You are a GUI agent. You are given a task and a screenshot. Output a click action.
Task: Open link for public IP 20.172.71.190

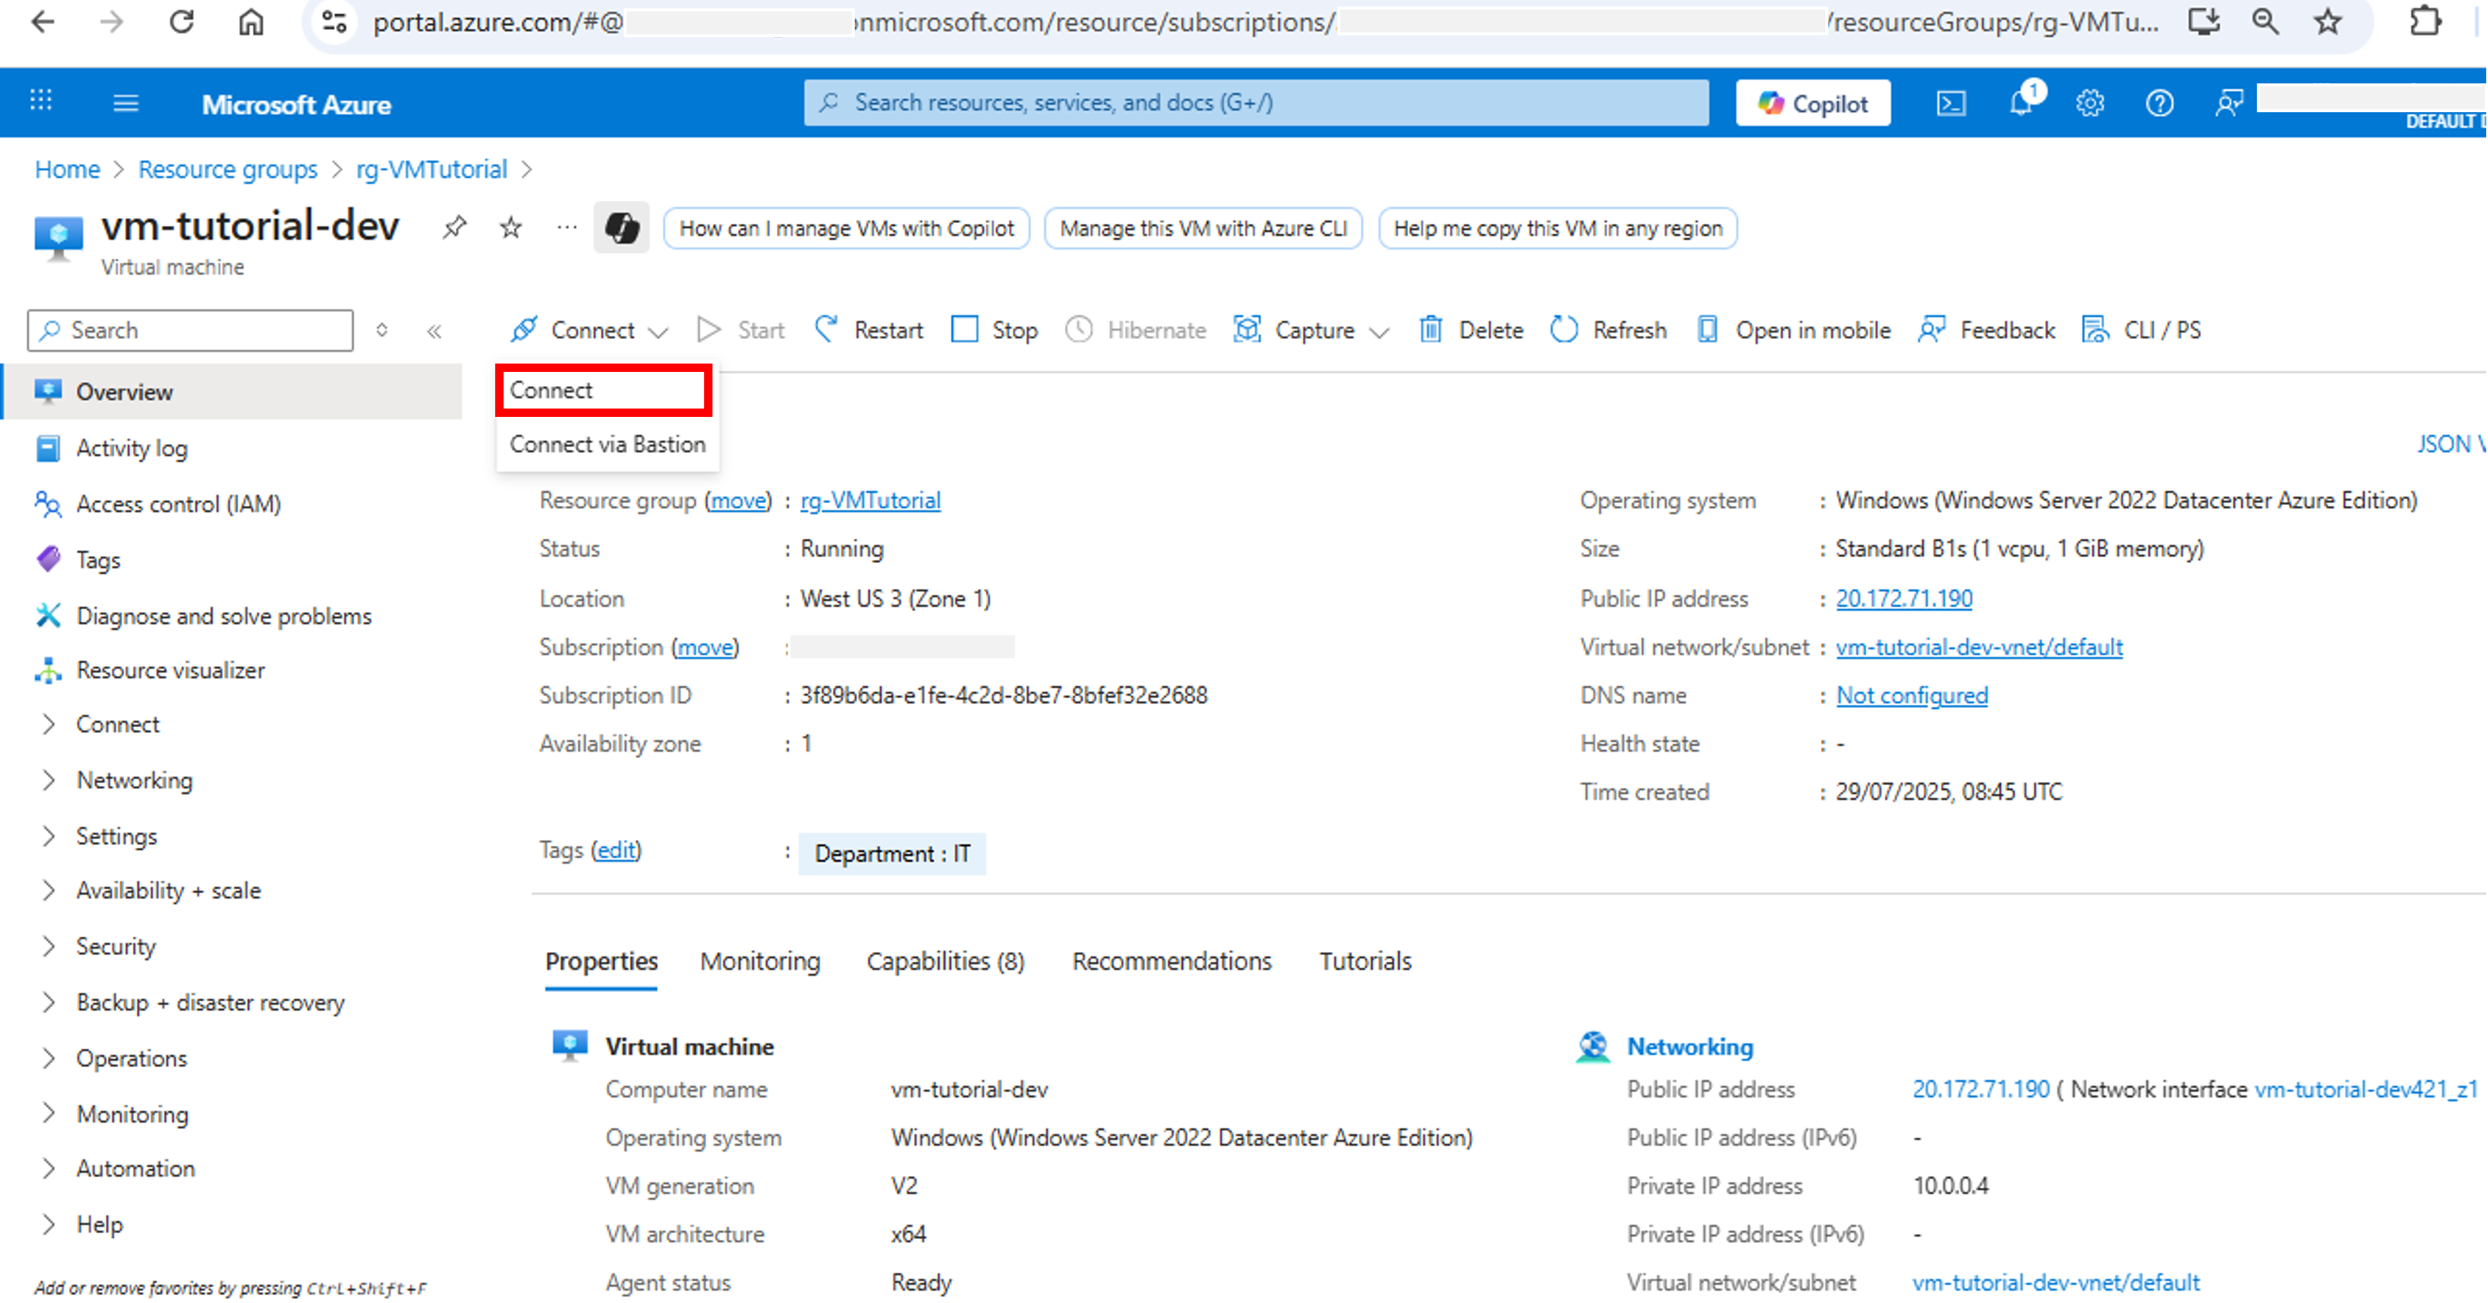pos(1904,598)
